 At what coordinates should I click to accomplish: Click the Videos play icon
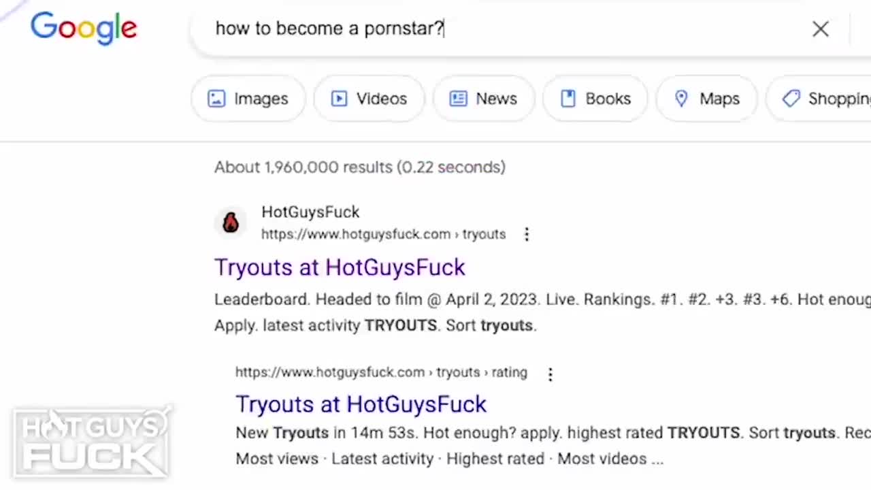[339, 99]
